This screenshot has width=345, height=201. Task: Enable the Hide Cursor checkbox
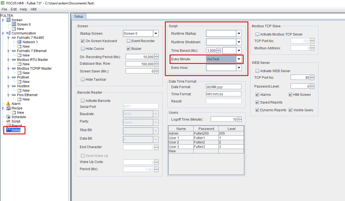(x=83, y=49)
